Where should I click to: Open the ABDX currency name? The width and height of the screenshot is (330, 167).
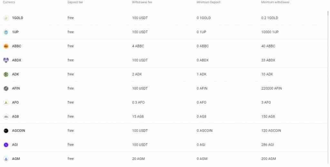(17, 60)
